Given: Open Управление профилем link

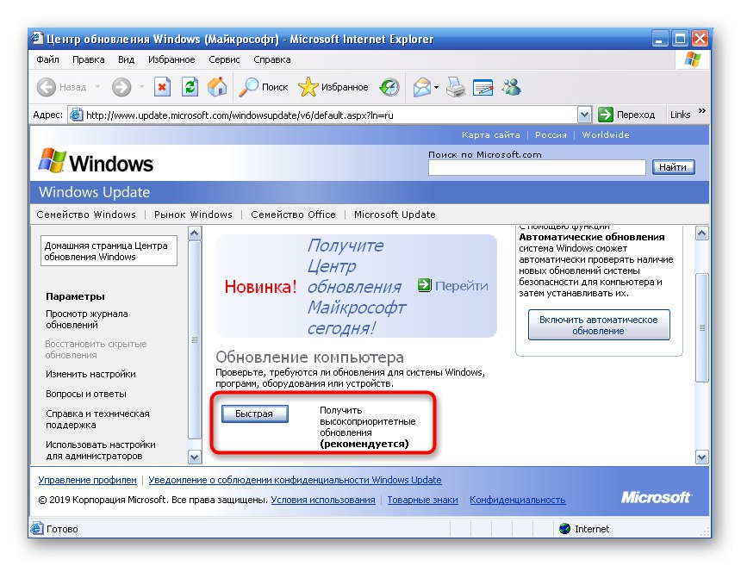Looking at the screenshot, I should click(87, 480).
